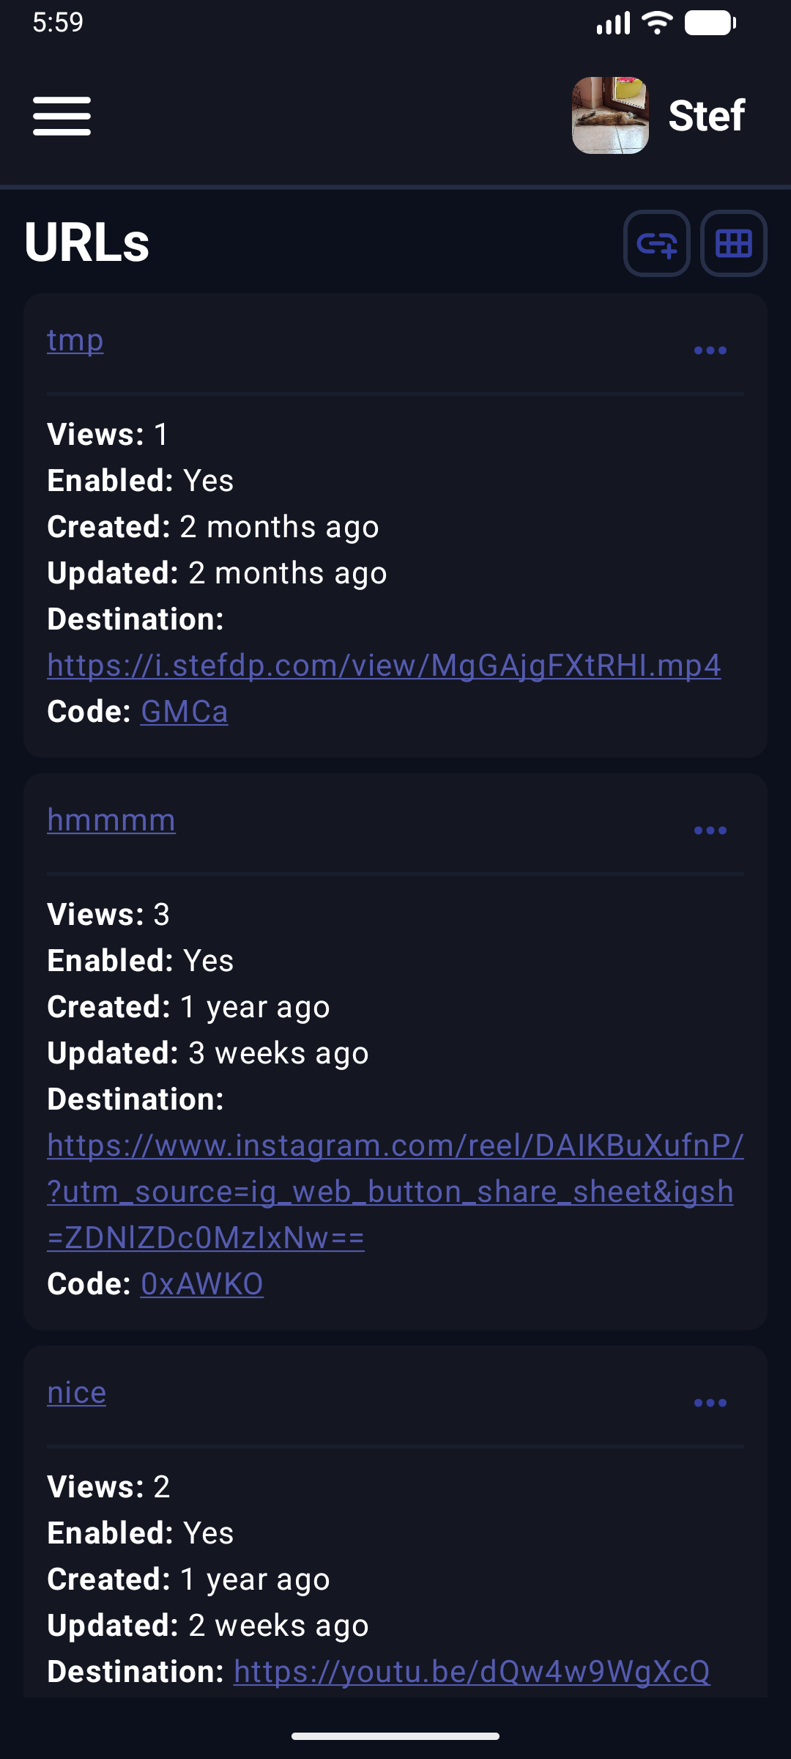Tap the home indicator bar
Viewport: 791px width, 1759px height.
(395, 1736)
